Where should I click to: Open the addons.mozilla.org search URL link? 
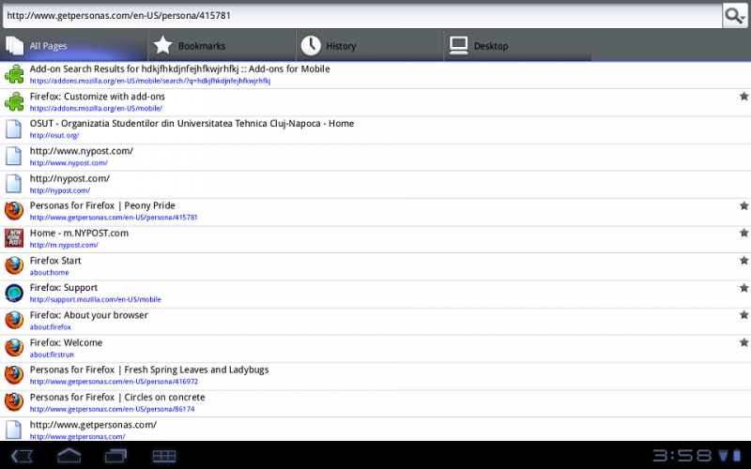(150, 81)
